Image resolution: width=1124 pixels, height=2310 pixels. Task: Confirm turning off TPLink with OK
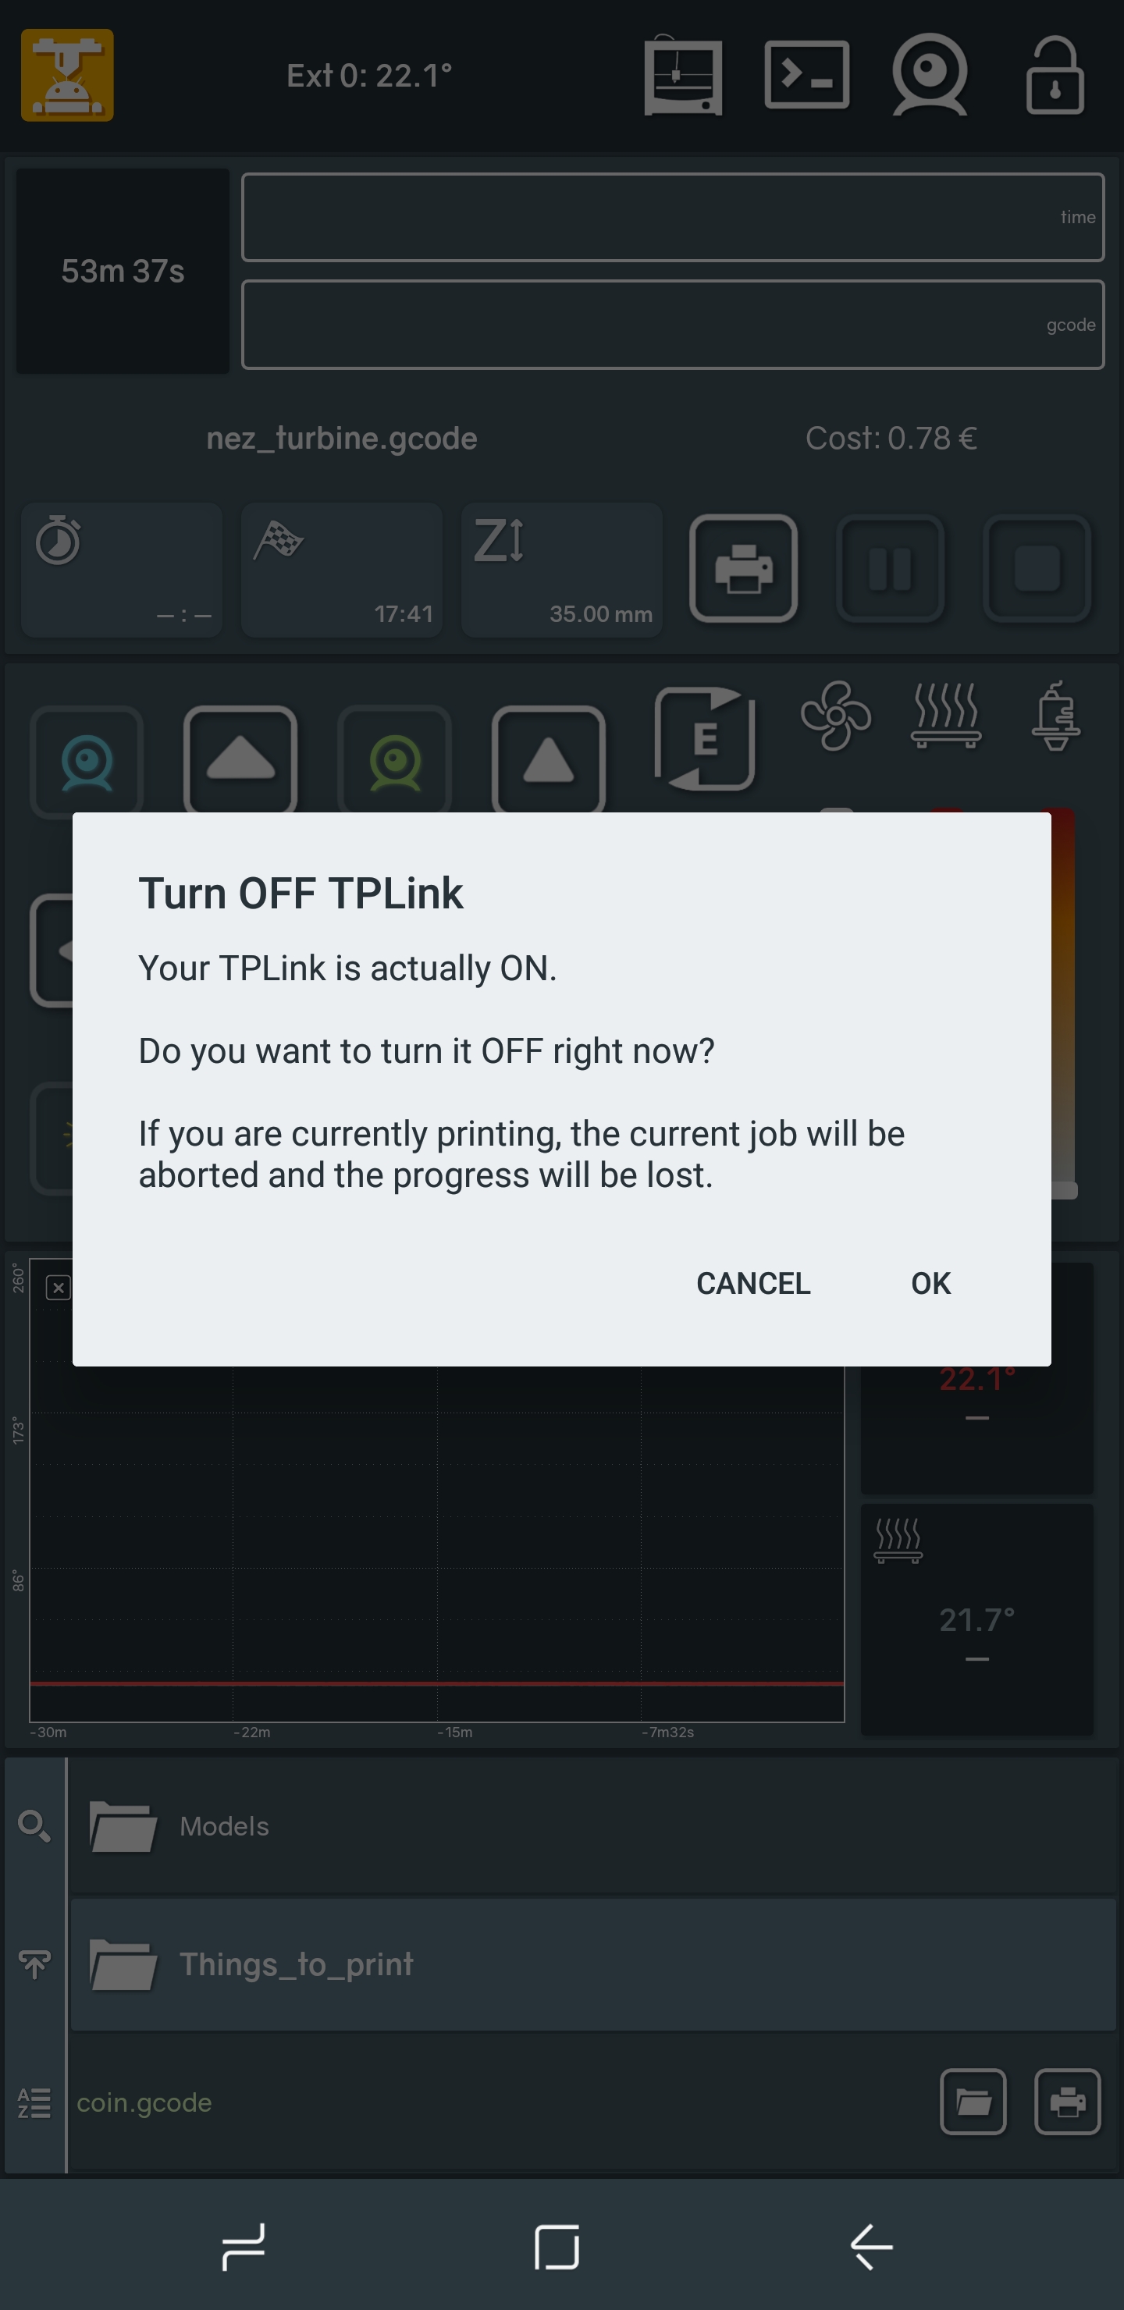[x=930, y=1283]
